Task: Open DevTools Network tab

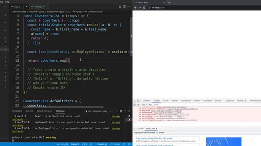Action: pos(175,101)
